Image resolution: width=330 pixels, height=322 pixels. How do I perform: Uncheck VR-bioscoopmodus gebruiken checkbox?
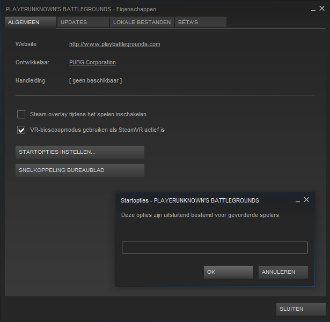[x=21, y=130]
